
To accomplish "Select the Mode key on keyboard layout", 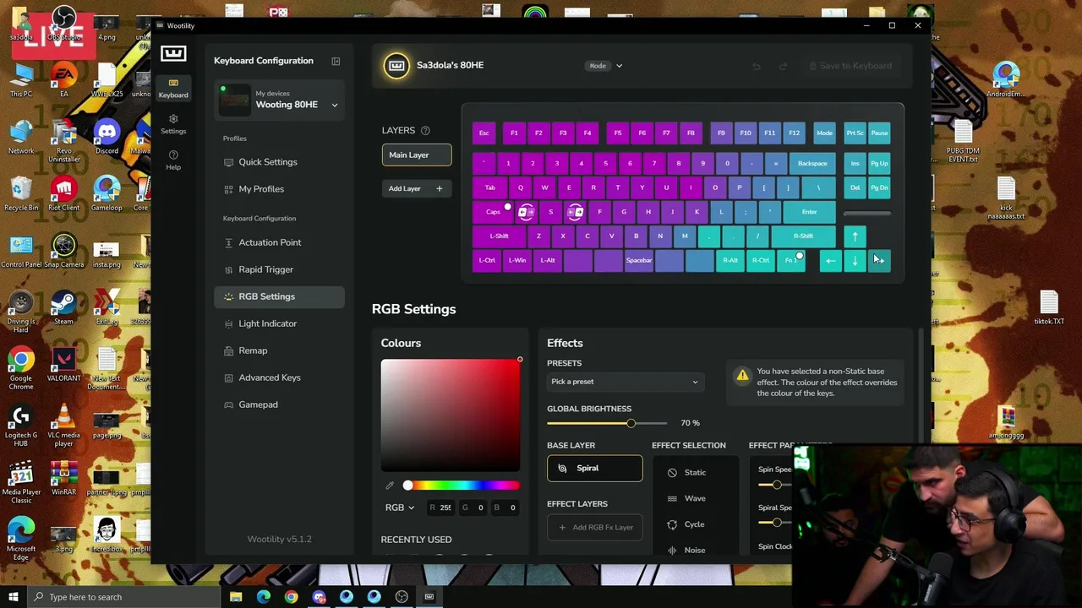I will [824, 133].
